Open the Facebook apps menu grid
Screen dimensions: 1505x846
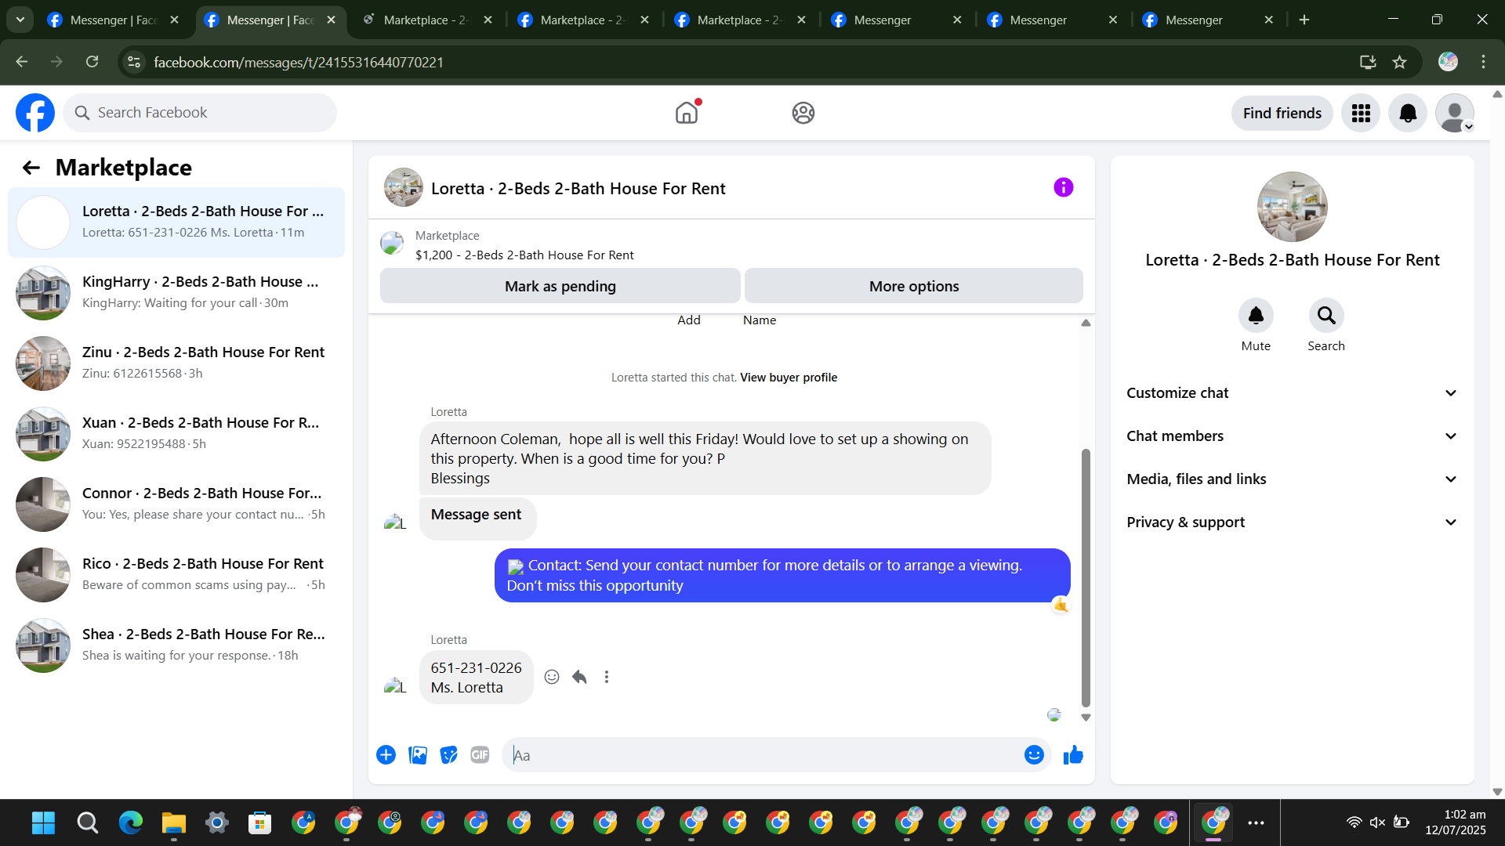1361,114
